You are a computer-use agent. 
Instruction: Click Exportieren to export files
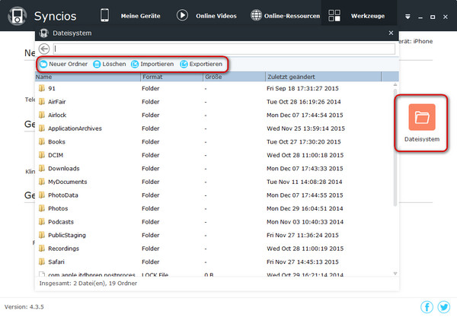tap(201, 64)
